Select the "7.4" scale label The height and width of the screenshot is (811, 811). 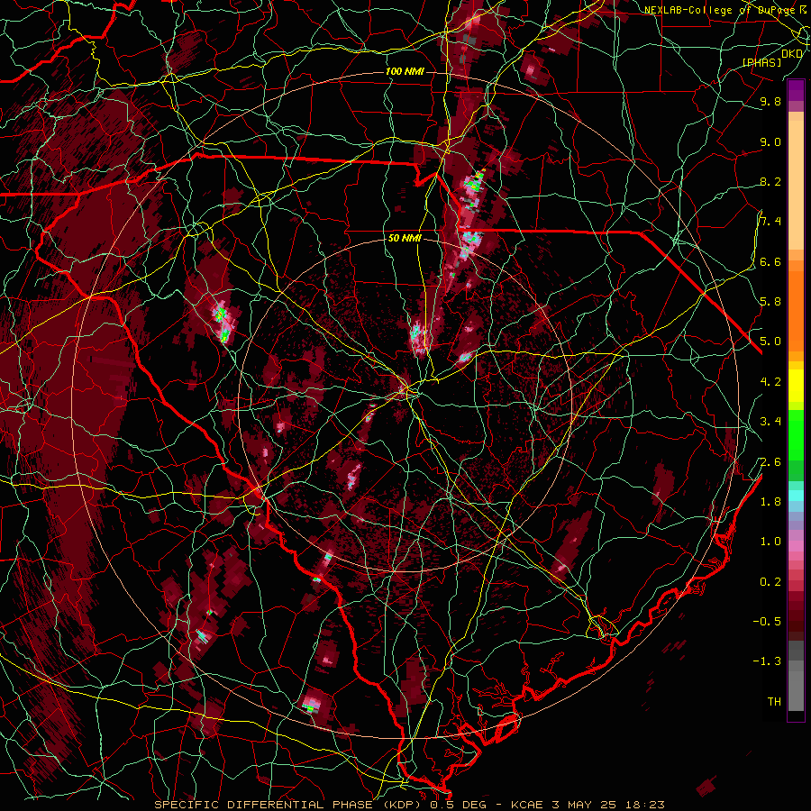click(770, 222)
